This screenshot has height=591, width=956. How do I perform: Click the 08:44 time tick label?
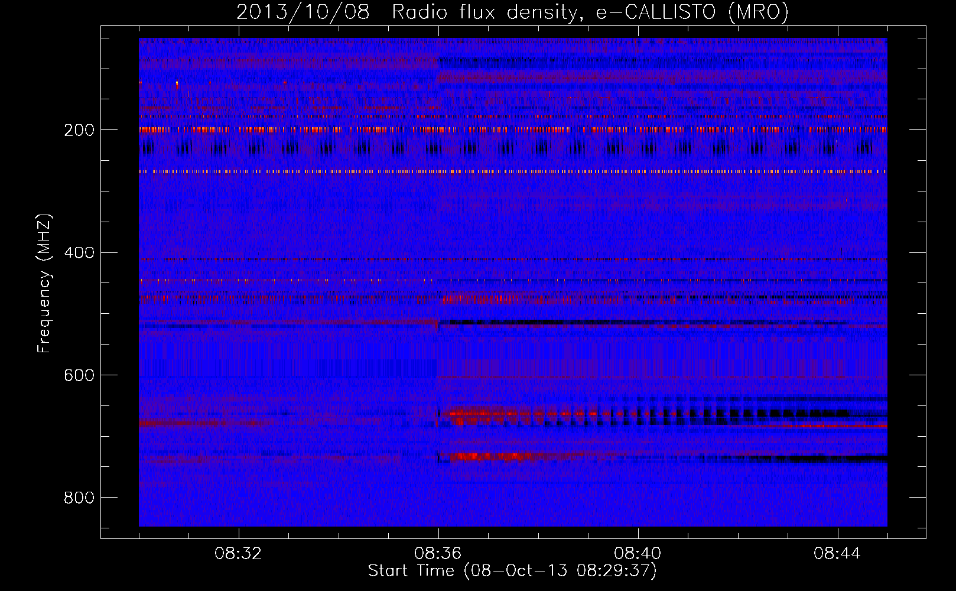(838, 554)
